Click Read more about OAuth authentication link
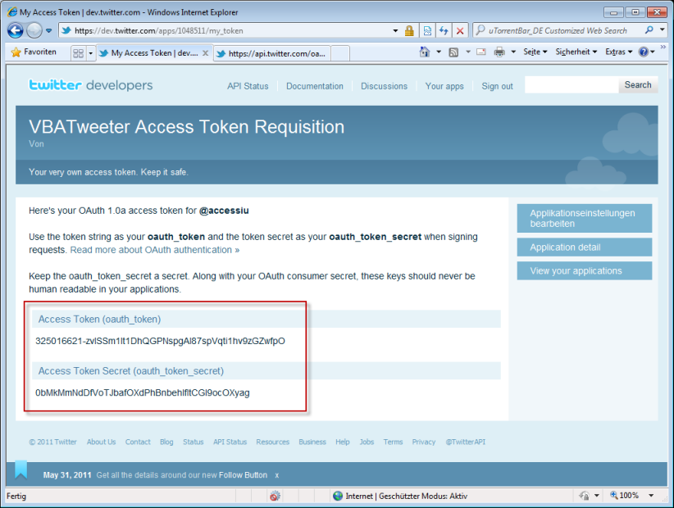Image resolution: width=674 pixels, height=508 pixels. 155,250
